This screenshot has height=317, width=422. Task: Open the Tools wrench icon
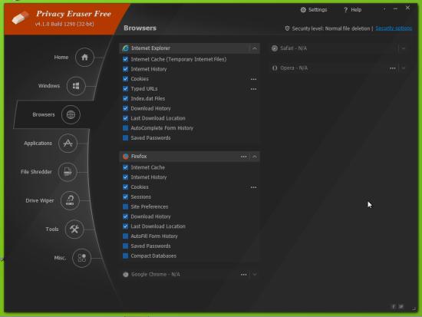click(x=74, y=229)
